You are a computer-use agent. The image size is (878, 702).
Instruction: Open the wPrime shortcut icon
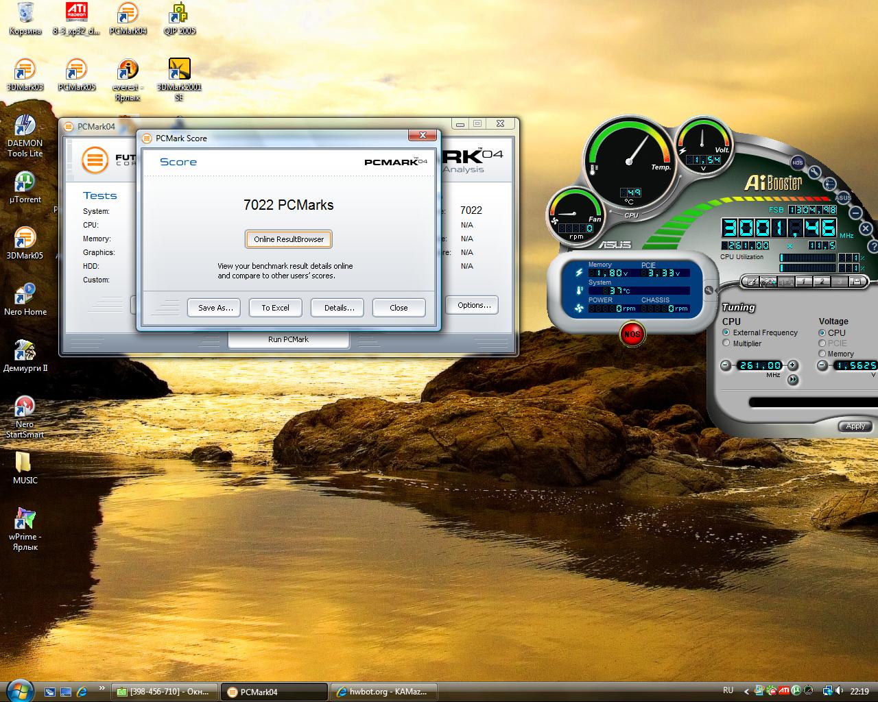(25, 529)
